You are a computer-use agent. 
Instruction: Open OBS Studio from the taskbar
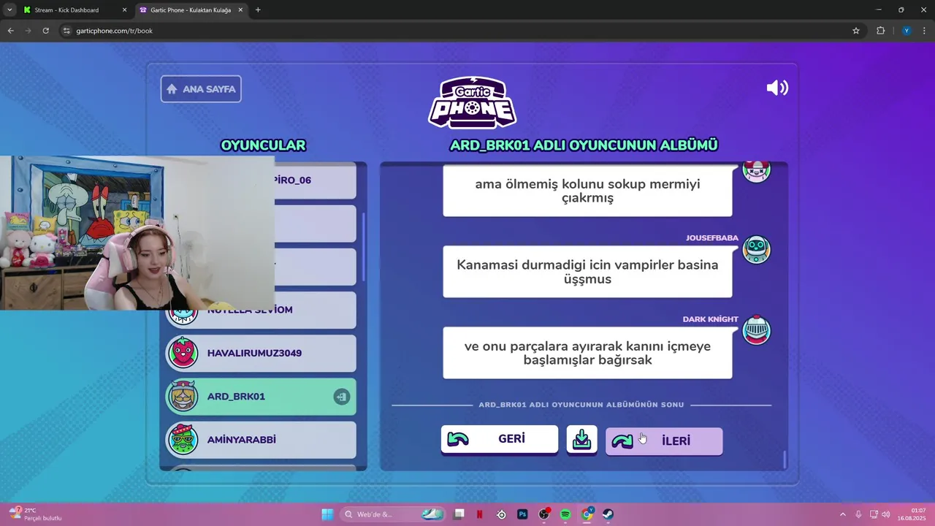(x=544, y=514)
